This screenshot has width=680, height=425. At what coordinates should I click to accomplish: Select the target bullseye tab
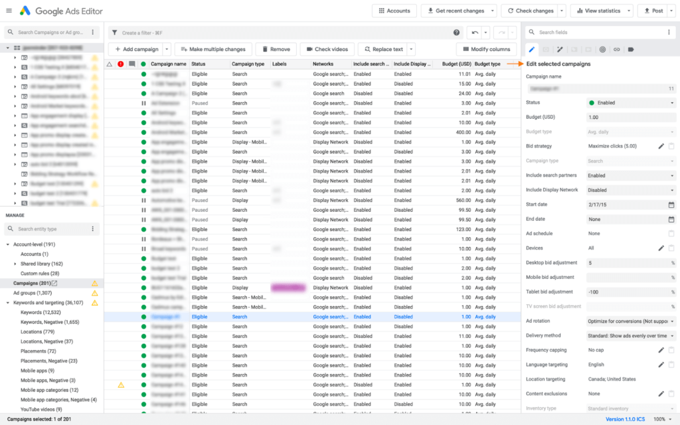point(602,49)
